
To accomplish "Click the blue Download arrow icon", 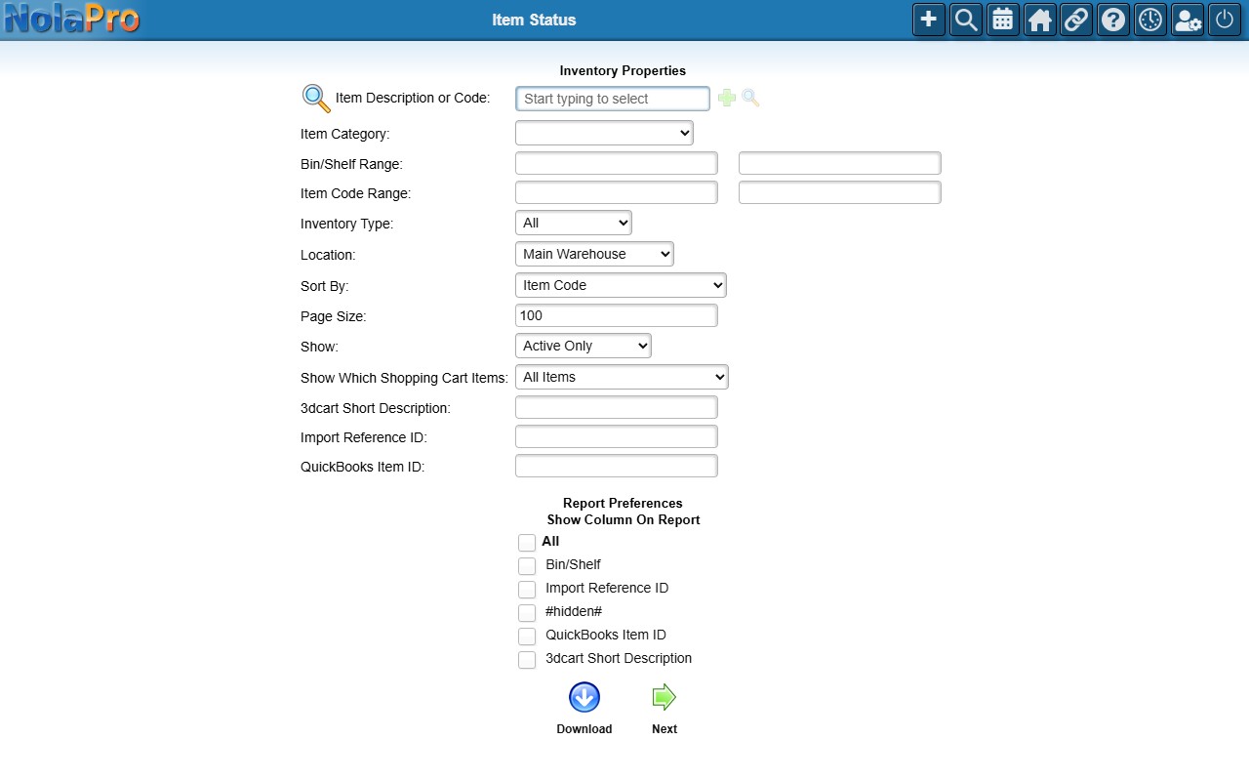I will (x=584, y=697).
